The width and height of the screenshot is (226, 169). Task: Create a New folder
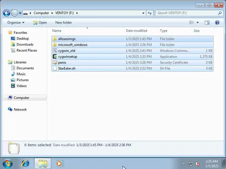(64, 23)
